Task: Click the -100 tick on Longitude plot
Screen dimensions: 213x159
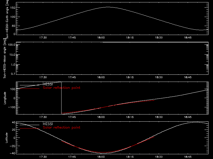Action: click(12, 107)
